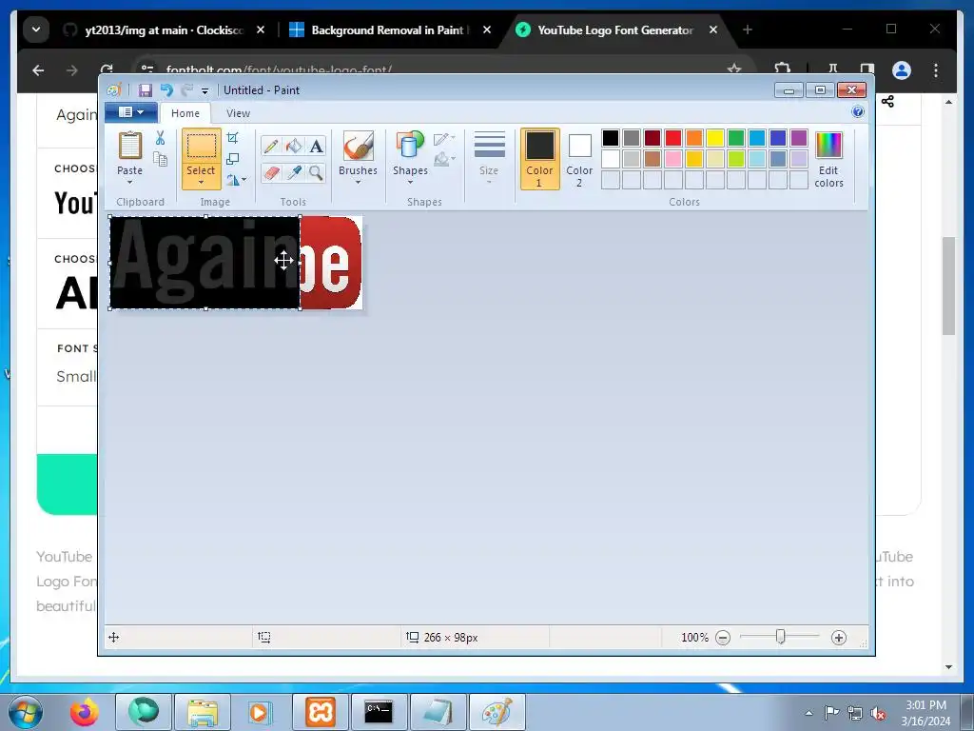974x731 pixels.
Task: Switch to the yt2013/img GitHub browser tab
Action: [165, 30]
